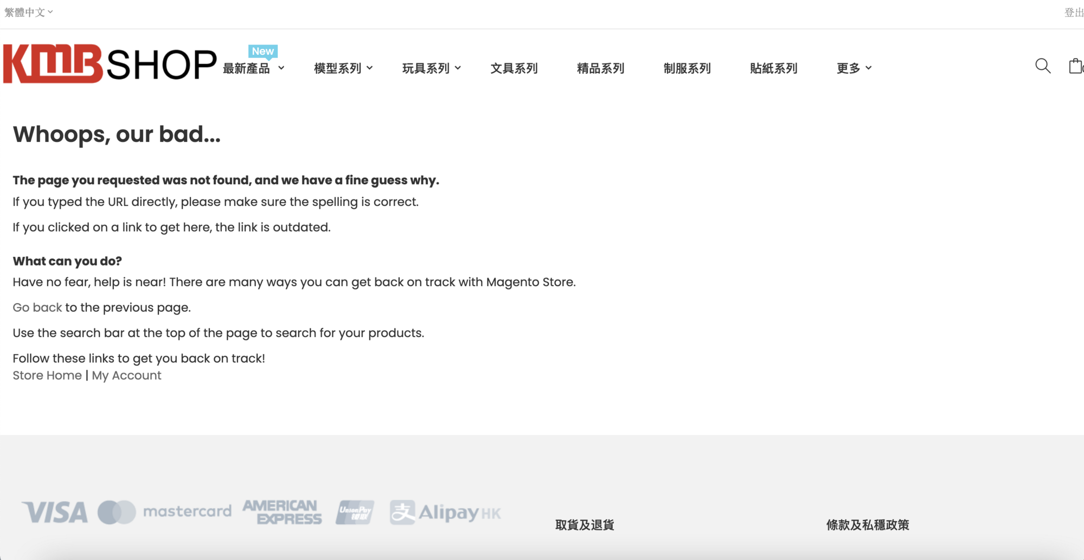
Task: Expand the 更多 menu
Action: point(854,68)
